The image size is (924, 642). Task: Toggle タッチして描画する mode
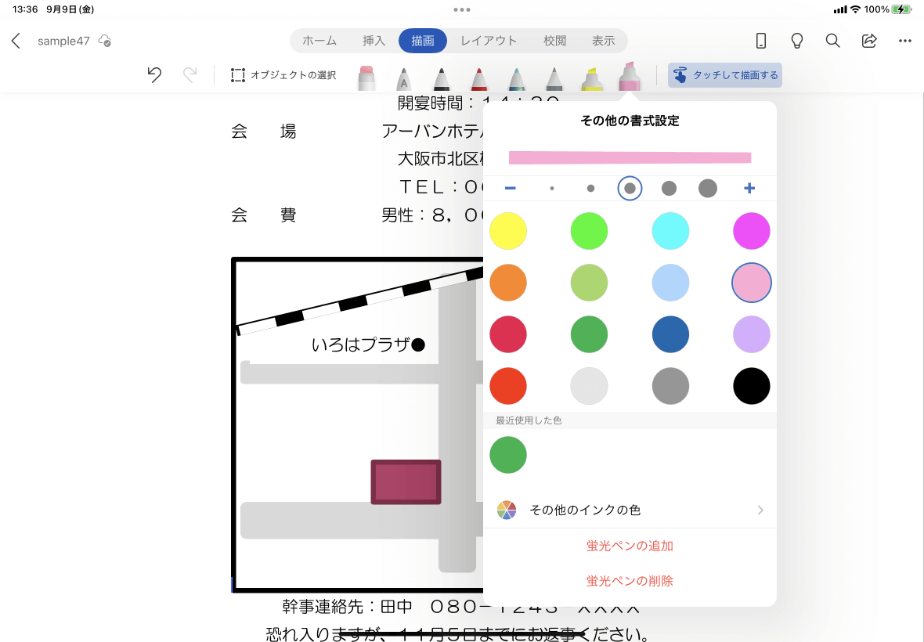coord(725,75)
